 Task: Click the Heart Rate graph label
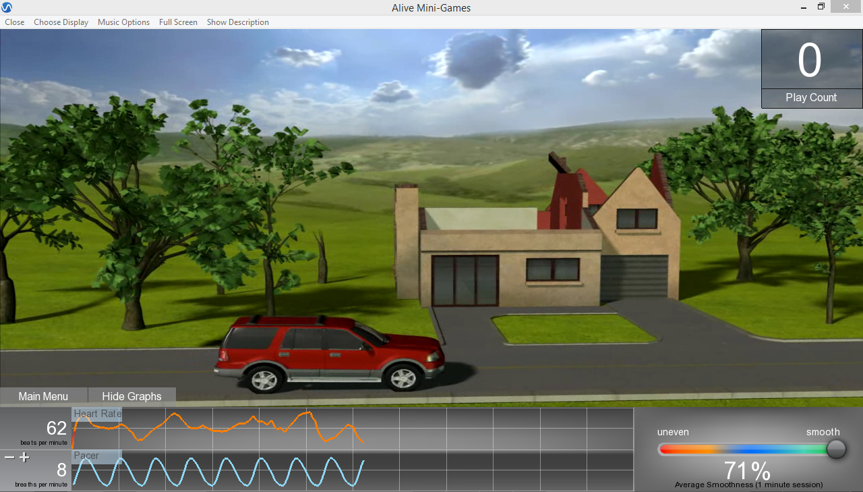(x=97, y=414)
